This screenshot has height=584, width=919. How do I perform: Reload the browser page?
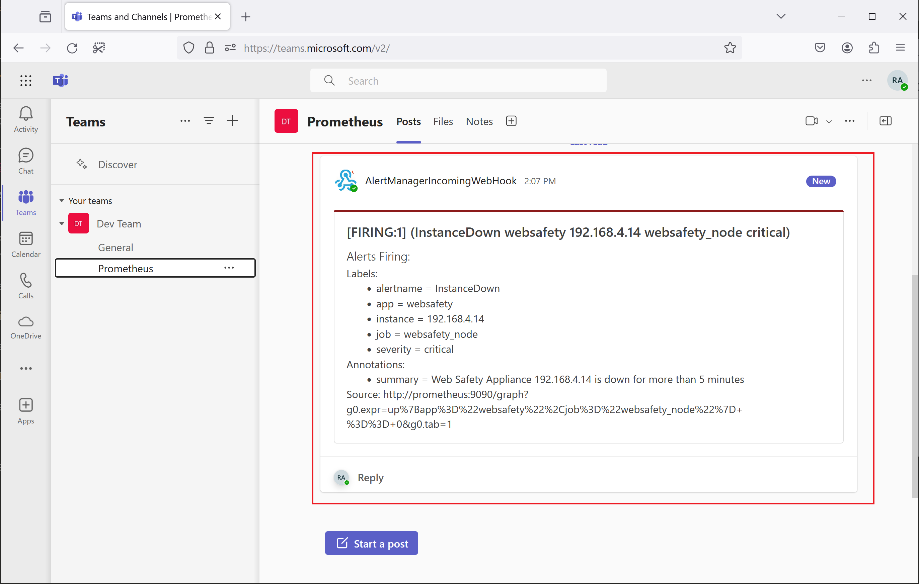pos(72,48)
